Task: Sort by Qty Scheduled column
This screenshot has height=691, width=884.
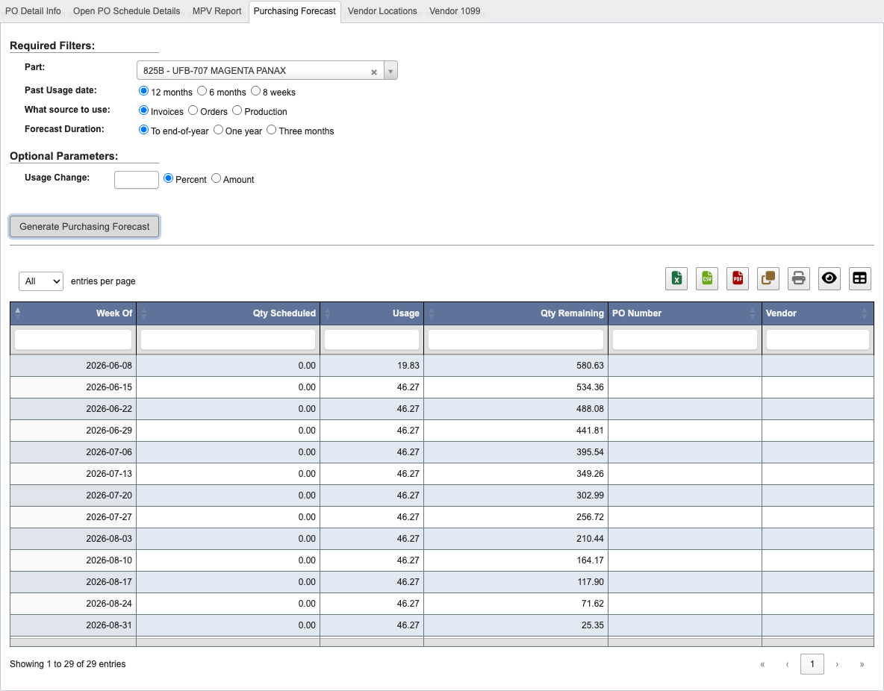Action: 228,313
